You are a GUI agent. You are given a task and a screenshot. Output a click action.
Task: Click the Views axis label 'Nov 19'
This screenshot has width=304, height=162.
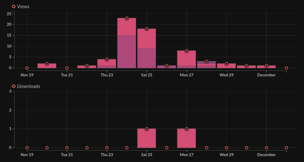coord(27,75)
